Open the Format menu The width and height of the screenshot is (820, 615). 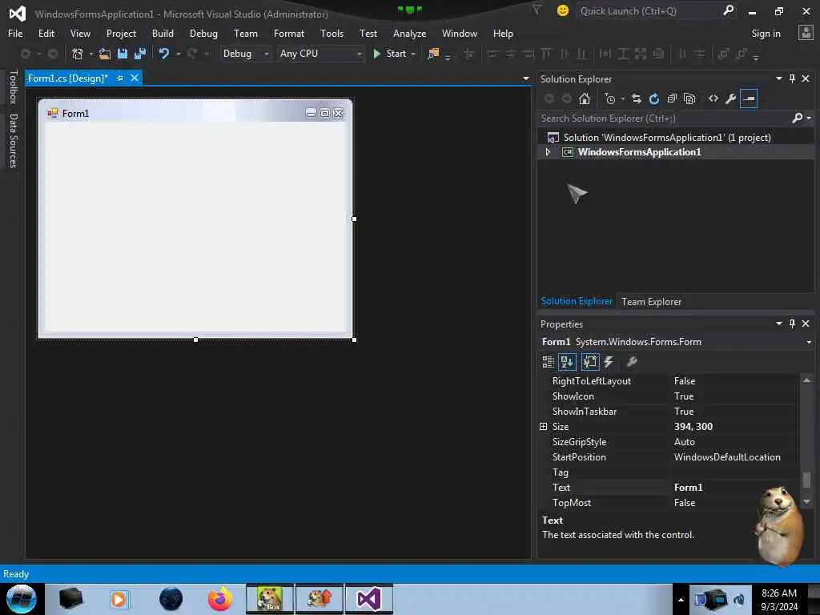click(289, 34)
